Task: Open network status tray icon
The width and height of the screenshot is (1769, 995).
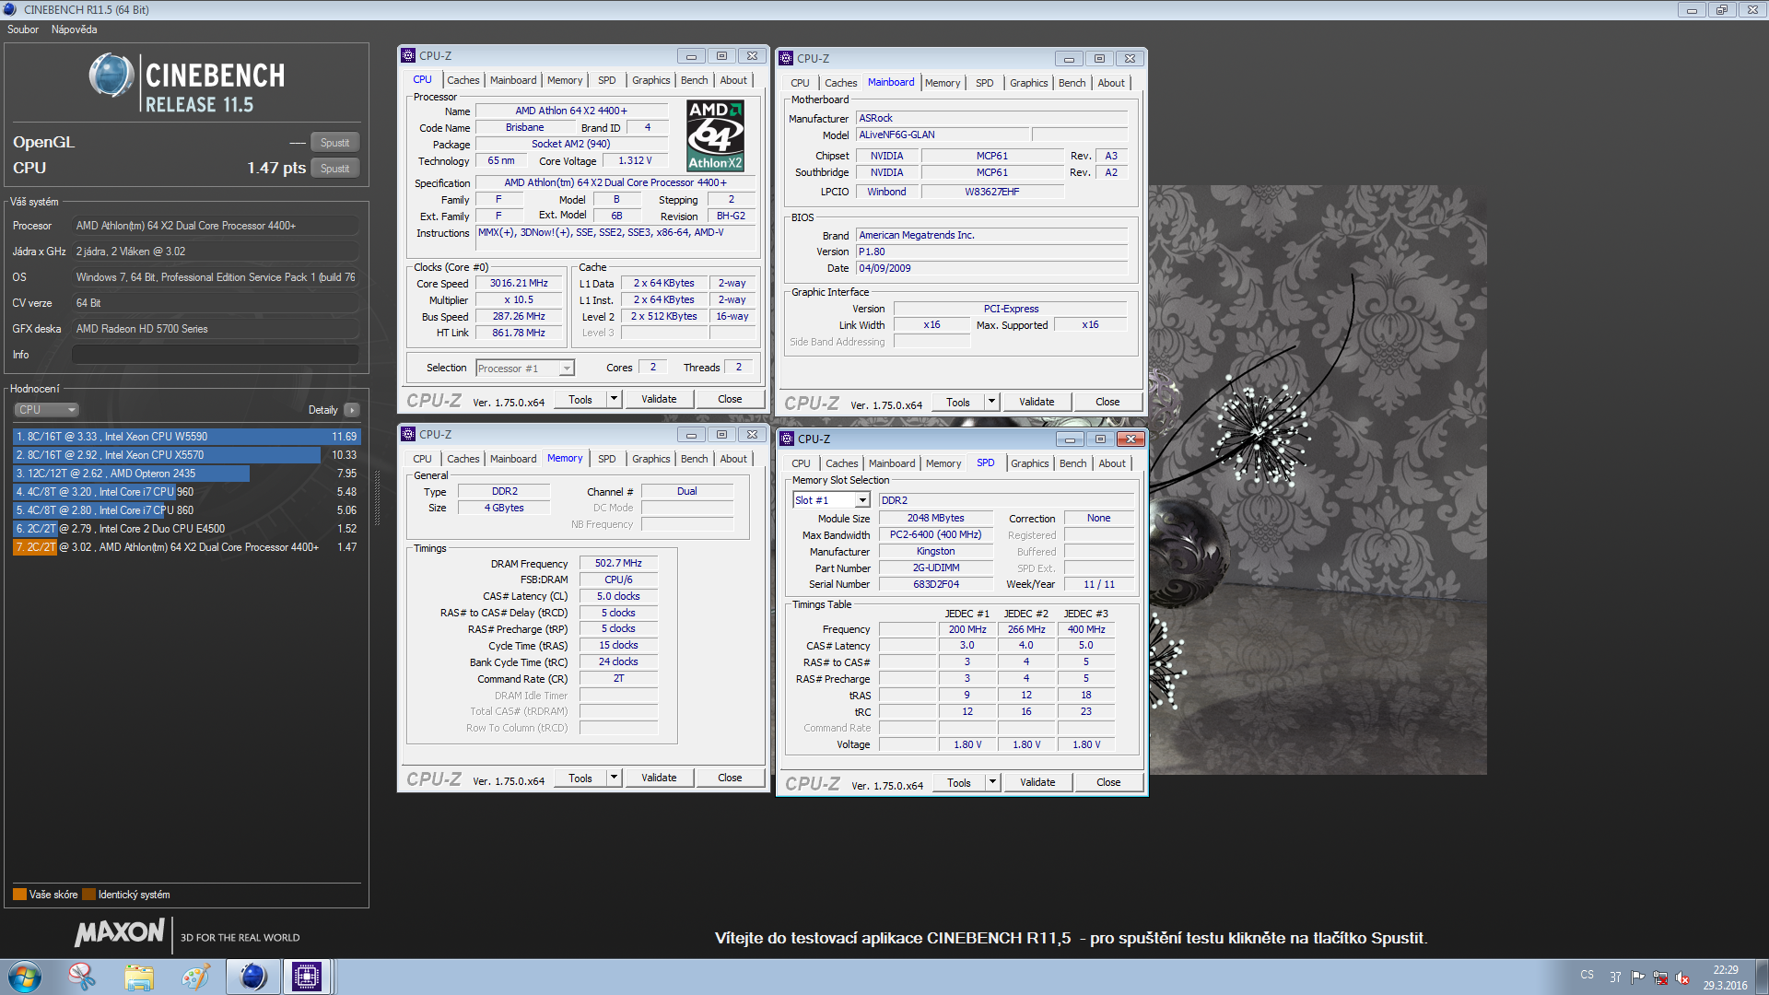Action: [x=1660, y=977]
